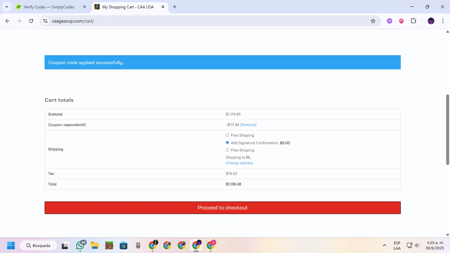Click the scrollbar down arrow

pyautogui.click(x=448, y=235)
